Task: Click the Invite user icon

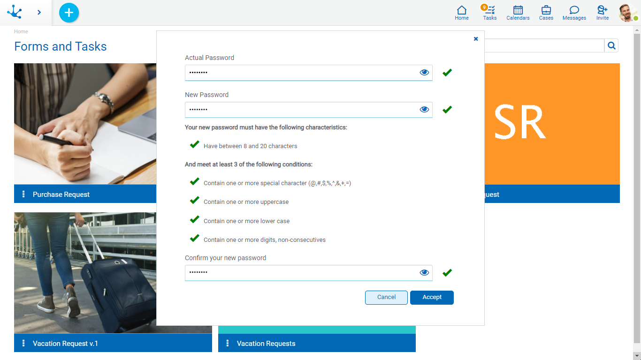Action: point(602,13)
